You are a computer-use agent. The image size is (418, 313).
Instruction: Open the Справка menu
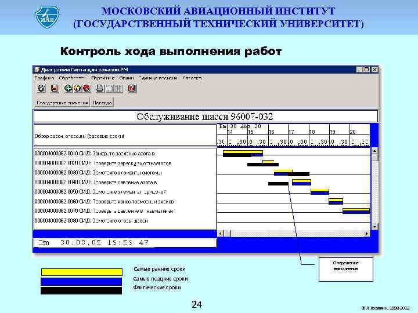192,78
